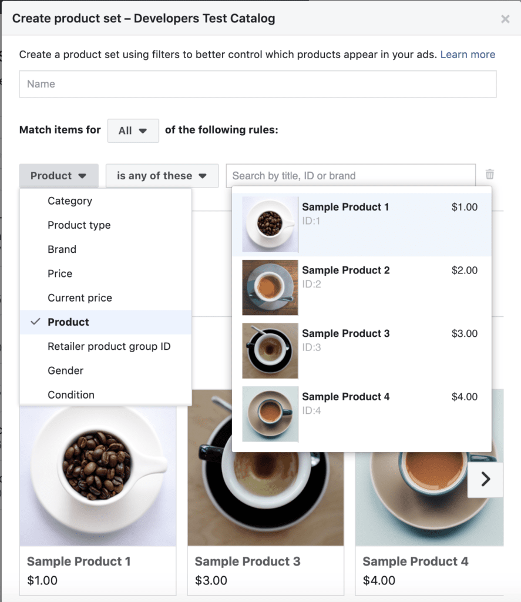The width and height of the screenshot is (521, 602).
Task: Click the product set Name field
Action: tap(257, 84)
